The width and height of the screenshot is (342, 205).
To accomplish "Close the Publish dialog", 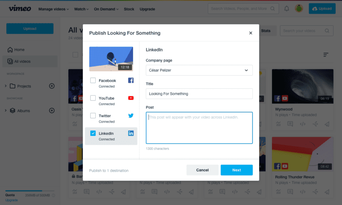I will click(x=251, y=33).
